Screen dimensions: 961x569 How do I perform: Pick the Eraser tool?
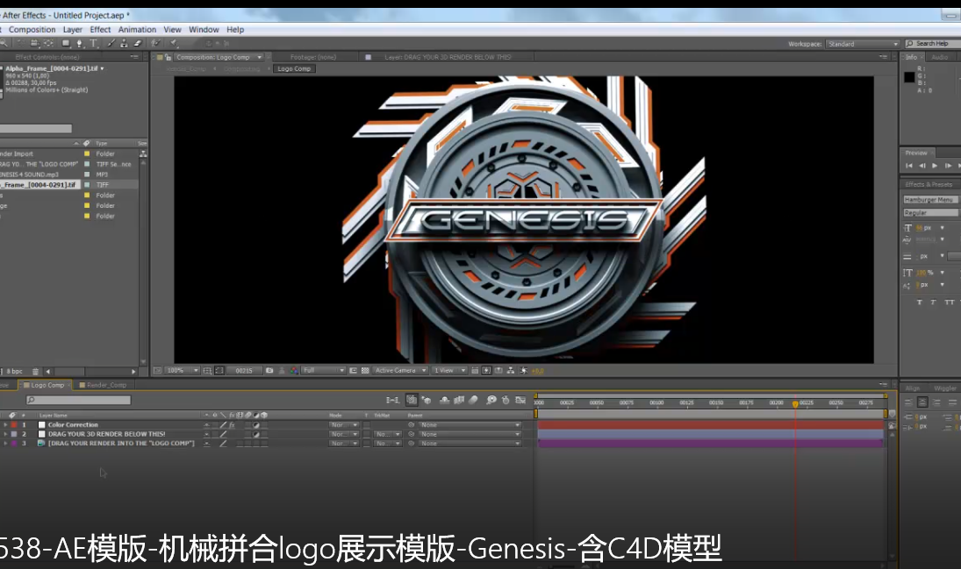click(138, 43)
